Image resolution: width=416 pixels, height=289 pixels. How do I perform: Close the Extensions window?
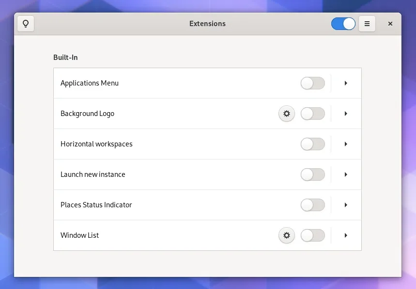(390, 24)
